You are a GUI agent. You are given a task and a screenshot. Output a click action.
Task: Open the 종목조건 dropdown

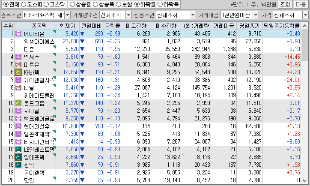(x=67, y=15)
